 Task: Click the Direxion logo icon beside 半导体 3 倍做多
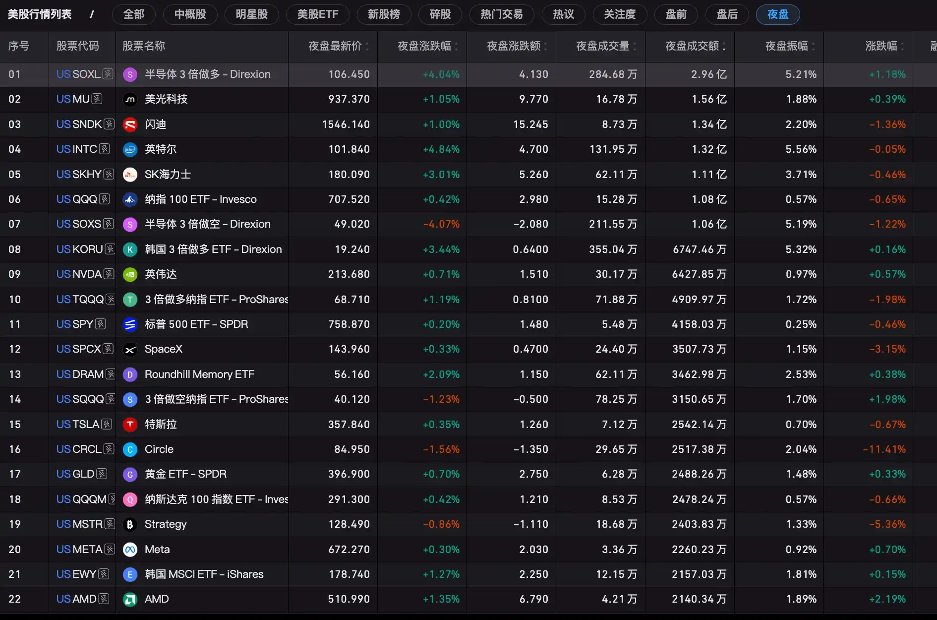[x=130, y=74]
